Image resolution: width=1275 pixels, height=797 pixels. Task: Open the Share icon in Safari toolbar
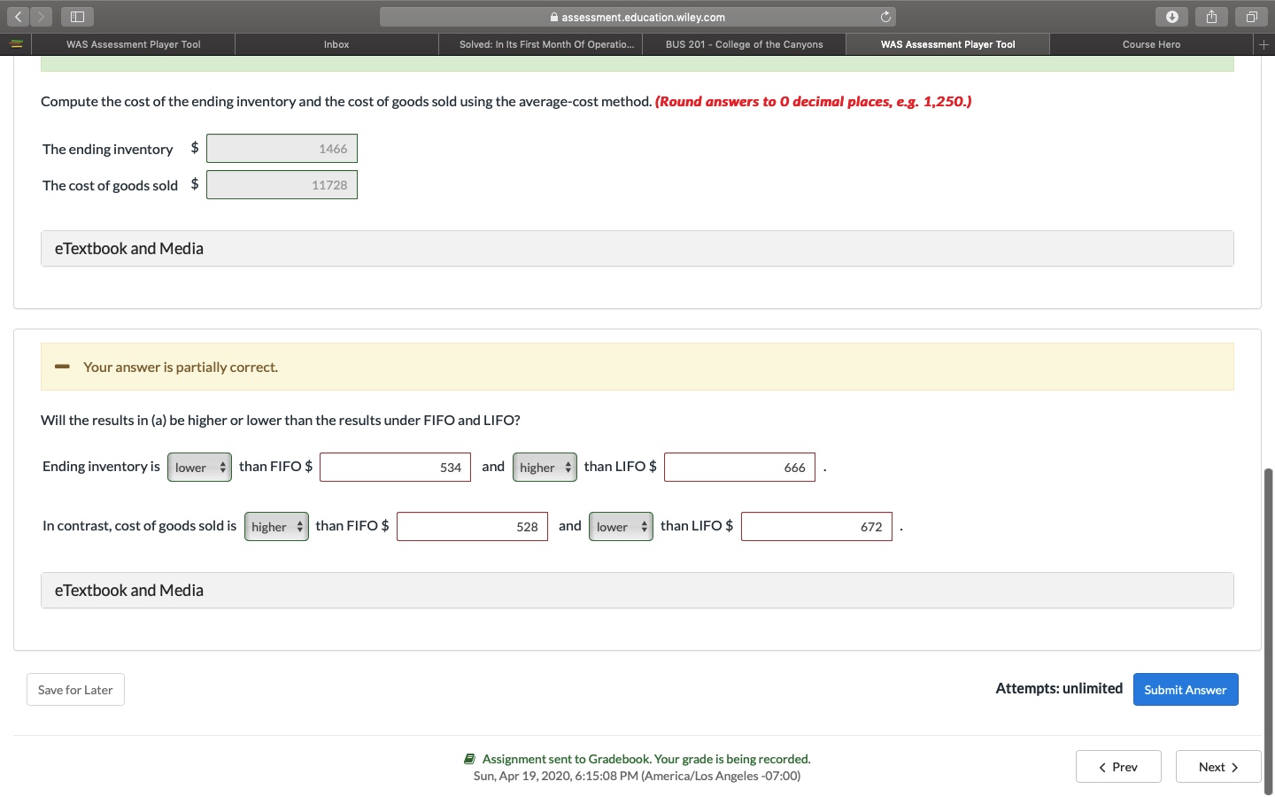(x=1211, y=17)
